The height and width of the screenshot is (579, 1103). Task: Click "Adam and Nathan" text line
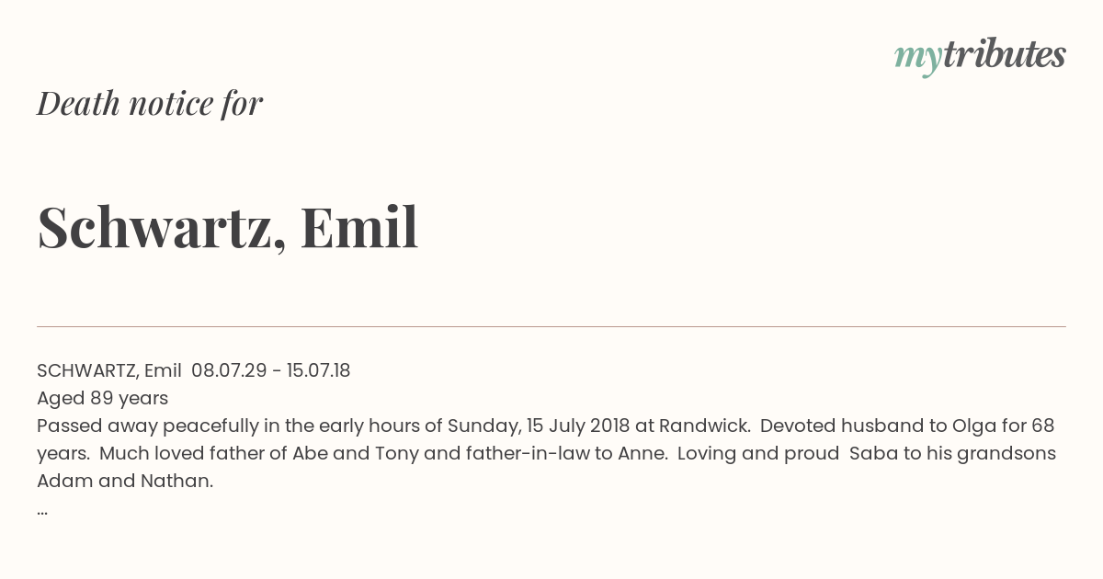coord(125,481)
